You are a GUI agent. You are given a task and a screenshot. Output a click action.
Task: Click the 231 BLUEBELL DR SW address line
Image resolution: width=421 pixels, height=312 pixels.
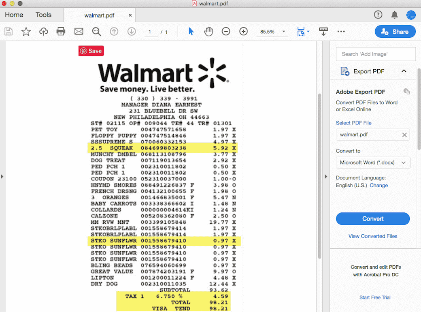tap(164, 111)
